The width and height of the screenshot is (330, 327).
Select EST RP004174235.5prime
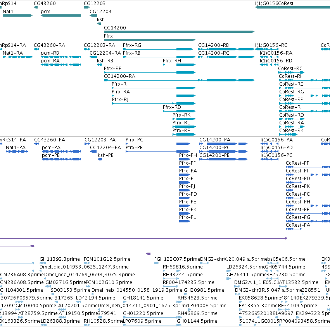tap(171, 286)
